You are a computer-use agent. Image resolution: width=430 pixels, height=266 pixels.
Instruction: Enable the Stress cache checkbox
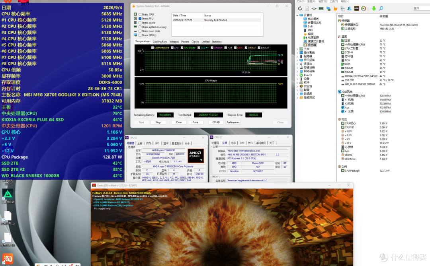pyautogui.click(x=140, y=23)
